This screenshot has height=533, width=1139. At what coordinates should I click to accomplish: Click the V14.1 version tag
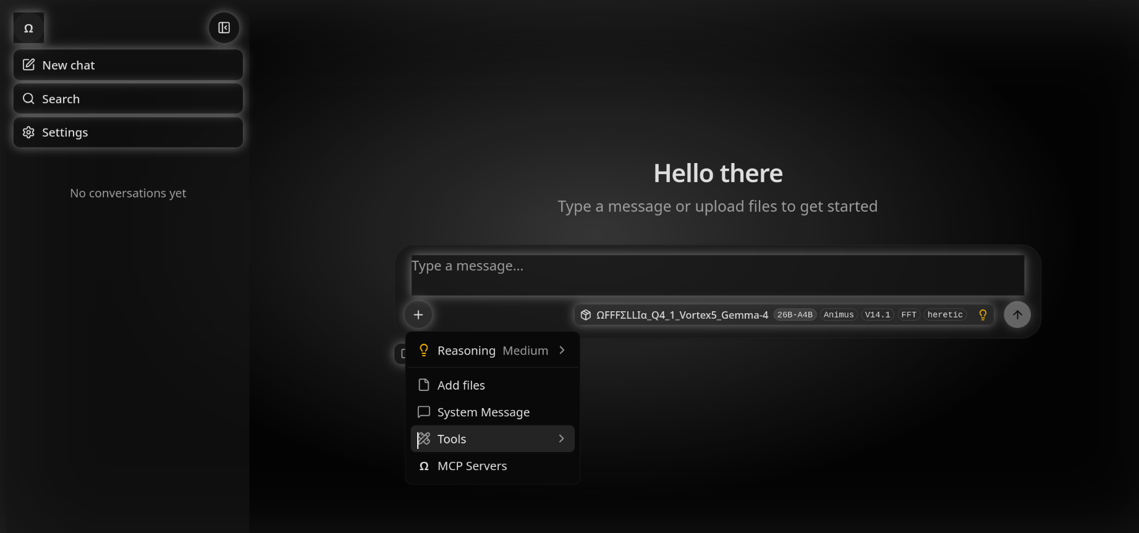tap(878, 315)
